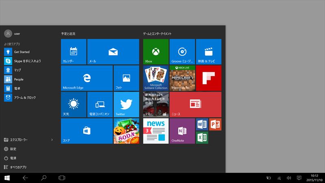Viewport: 325px width, 183px height.
Task: Launch the Word tile
Action: point(202,124)
